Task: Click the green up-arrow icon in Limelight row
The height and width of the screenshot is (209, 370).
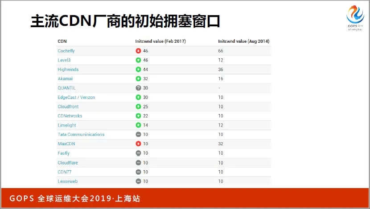Action: tap(138, 125)
